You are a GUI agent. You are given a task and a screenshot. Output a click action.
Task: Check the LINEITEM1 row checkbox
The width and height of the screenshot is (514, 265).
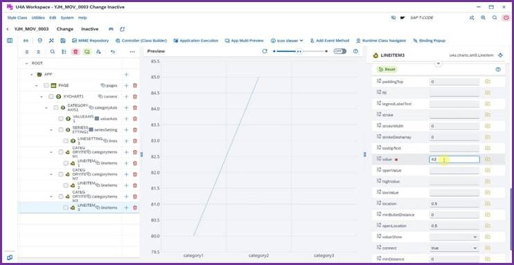pos(66,163)
